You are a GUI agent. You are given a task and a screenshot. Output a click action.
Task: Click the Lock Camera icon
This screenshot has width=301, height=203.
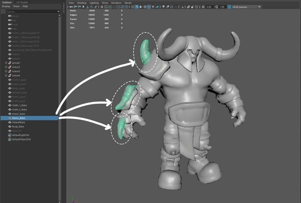[75, 7]
